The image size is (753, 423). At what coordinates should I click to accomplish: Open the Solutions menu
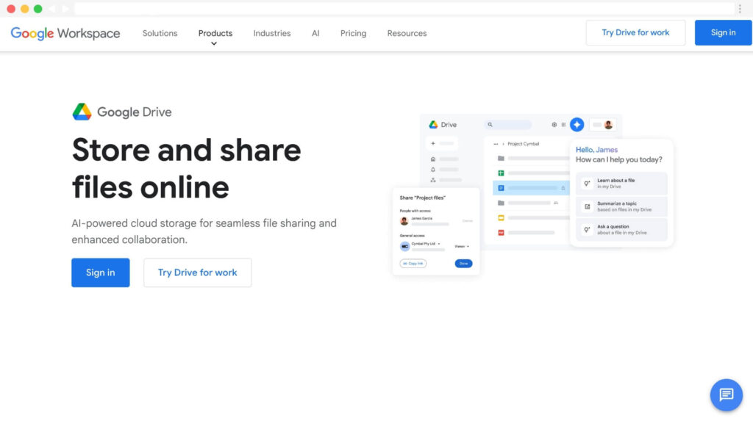point(160,33)
